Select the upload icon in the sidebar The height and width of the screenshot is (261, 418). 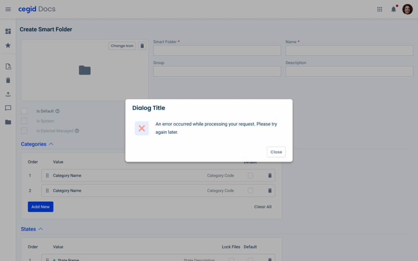(8, 94)
